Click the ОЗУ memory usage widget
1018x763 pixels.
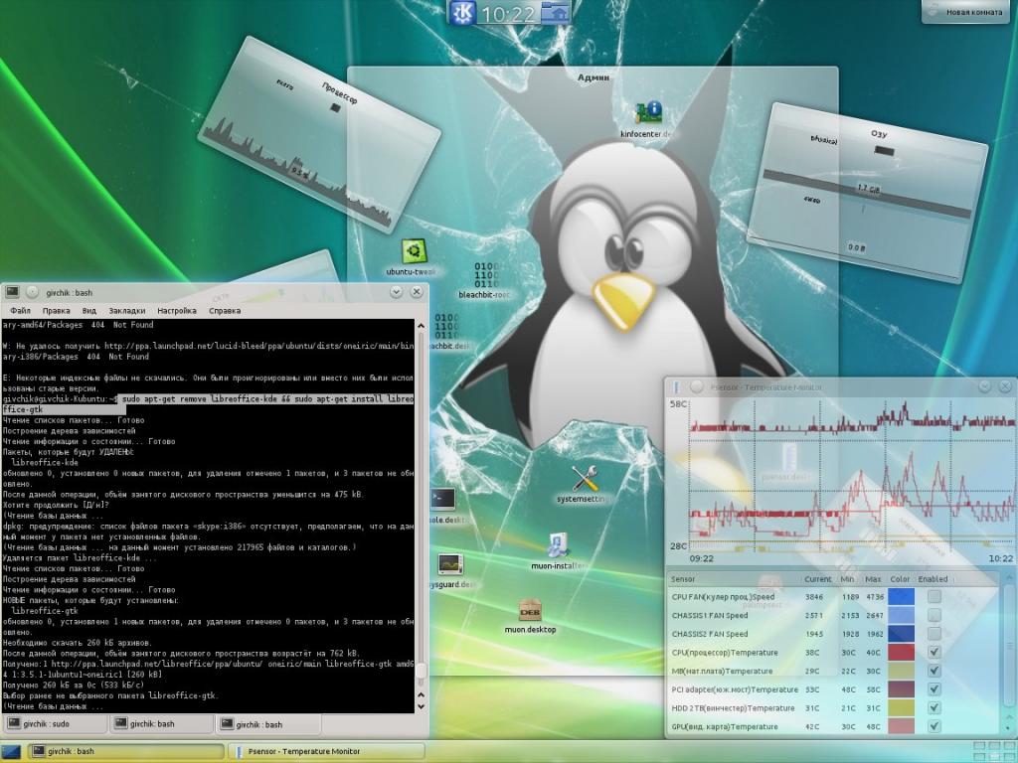(867, 192)
